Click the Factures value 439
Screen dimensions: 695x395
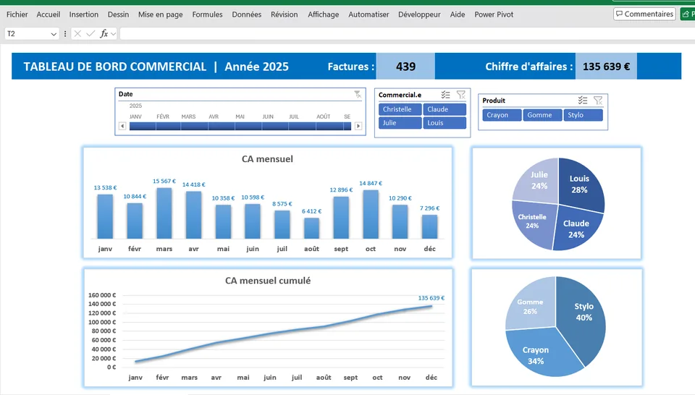(405, 67)
